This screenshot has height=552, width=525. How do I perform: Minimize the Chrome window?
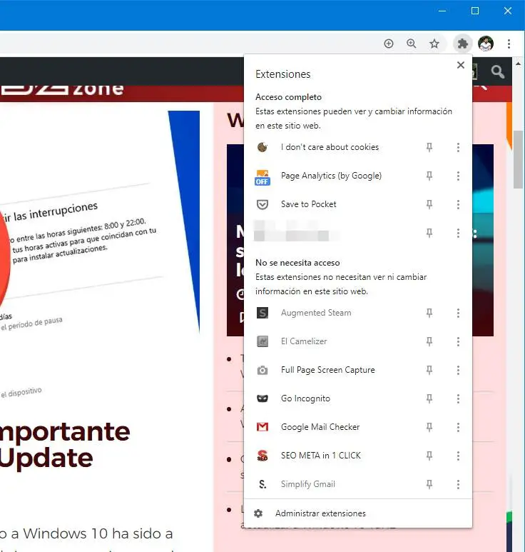[x=442, y=11]
